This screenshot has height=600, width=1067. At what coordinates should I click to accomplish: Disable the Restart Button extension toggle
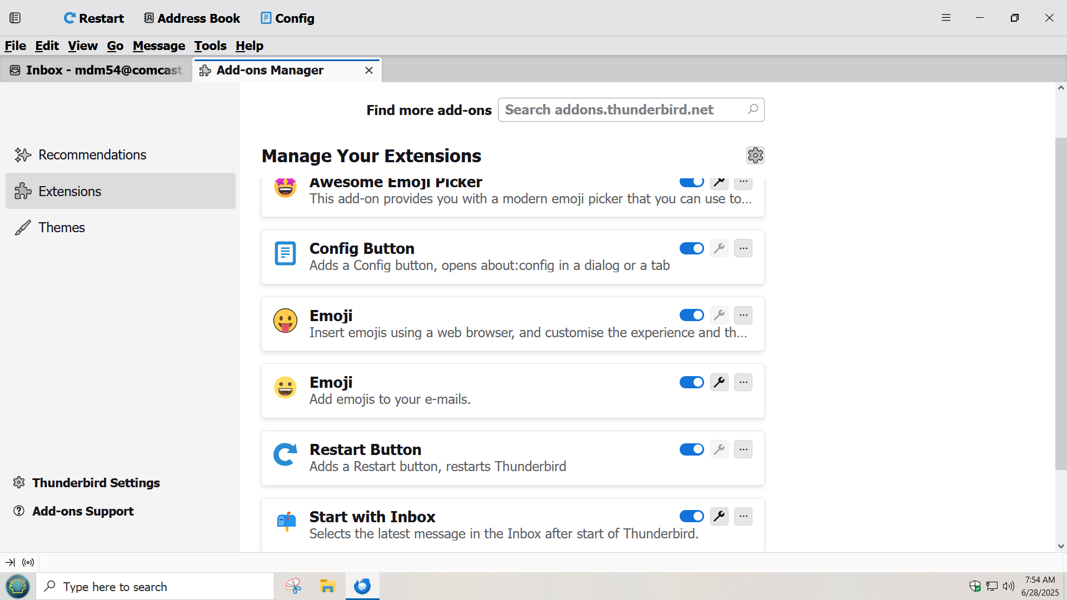(691, 449)
